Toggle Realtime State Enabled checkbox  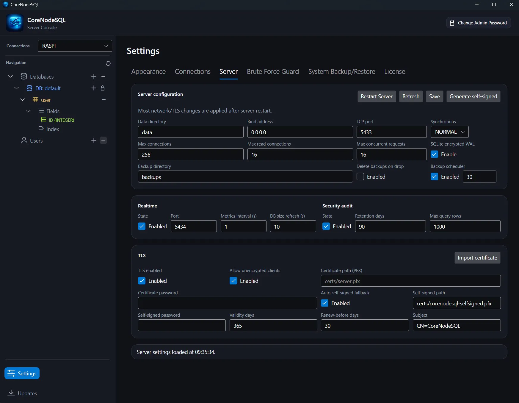[142, 226]
